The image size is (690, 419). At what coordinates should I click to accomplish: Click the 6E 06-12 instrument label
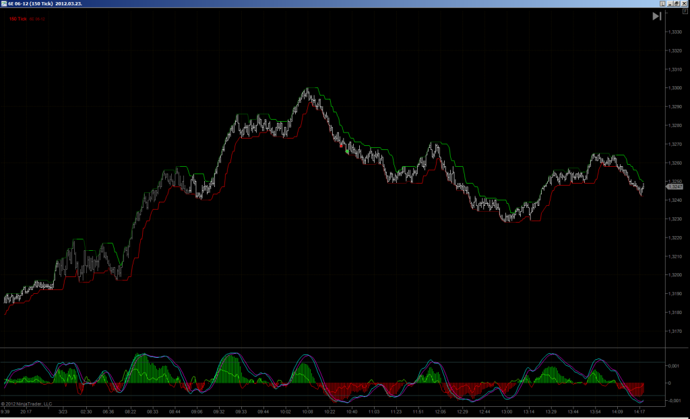38,20
